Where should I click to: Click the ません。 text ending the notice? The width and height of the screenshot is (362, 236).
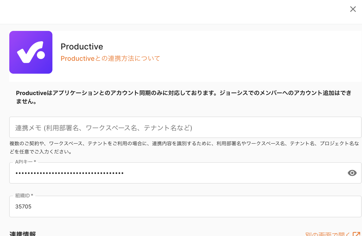26,102
